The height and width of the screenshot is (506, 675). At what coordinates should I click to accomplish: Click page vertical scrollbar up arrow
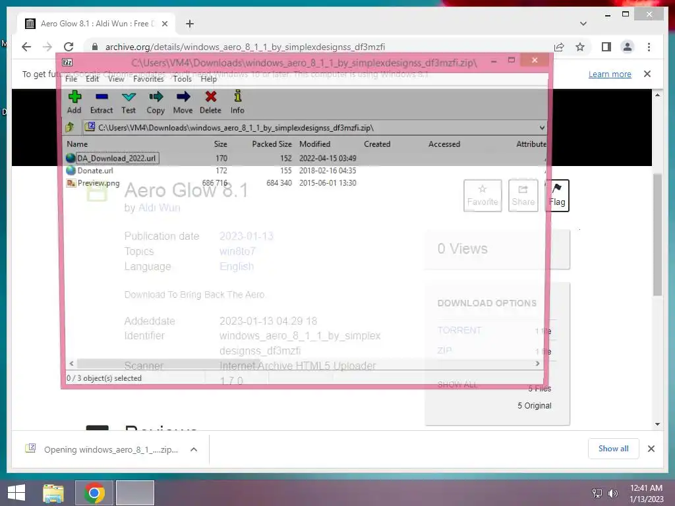point(657,95)
